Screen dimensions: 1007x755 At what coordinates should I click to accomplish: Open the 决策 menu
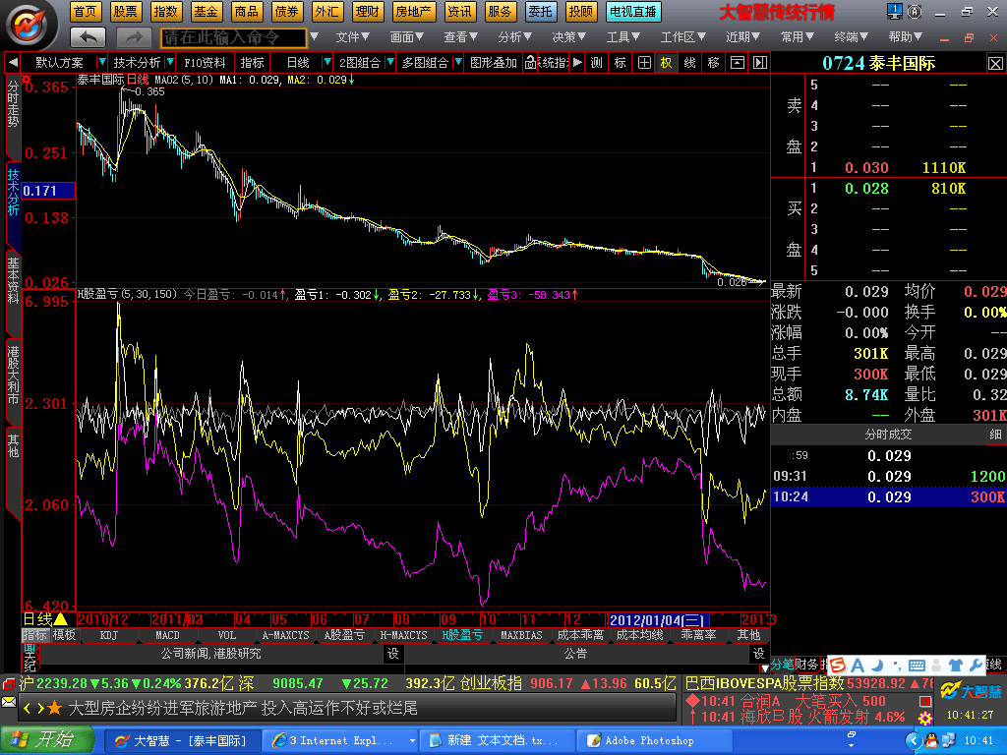(x=569, y=37)
